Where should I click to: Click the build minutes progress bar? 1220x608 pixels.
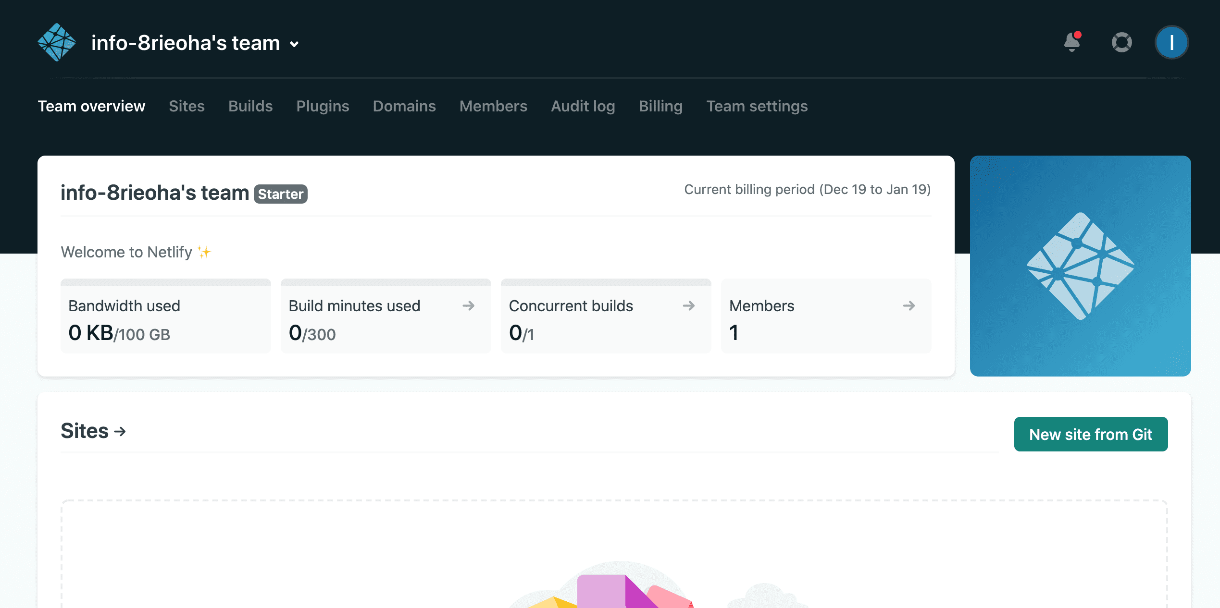(386, 282)
